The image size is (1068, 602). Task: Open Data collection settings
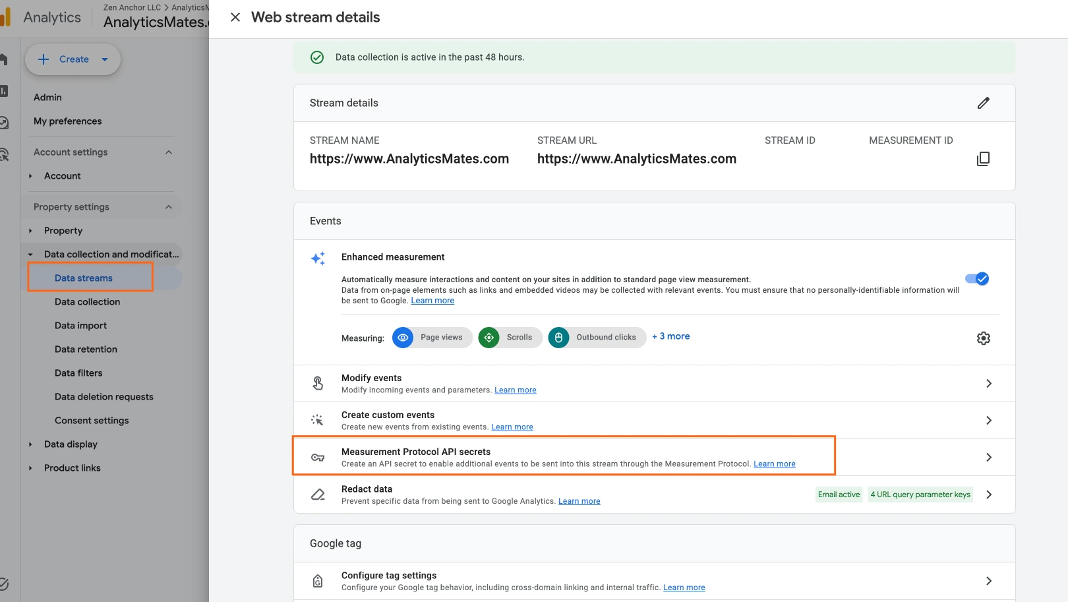(88, 302)
